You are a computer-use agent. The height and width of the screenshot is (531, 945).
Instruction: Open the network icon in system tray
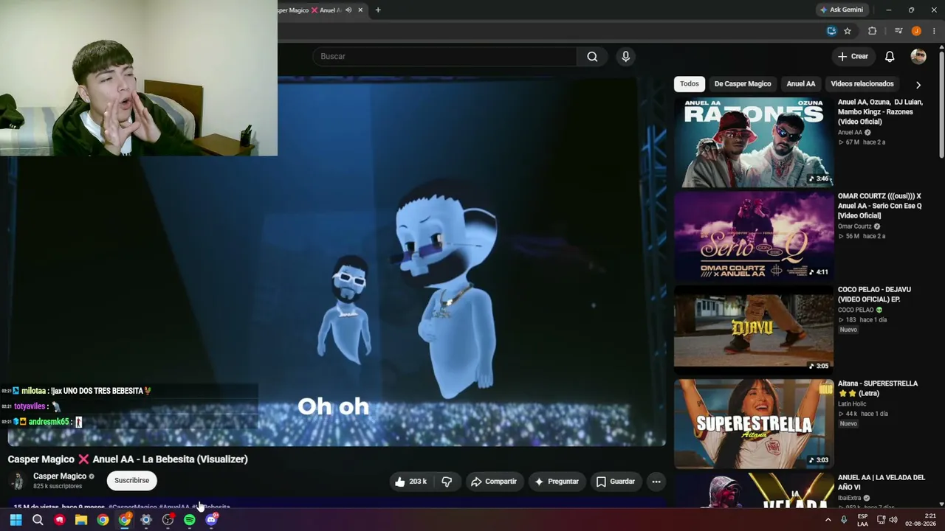[880, 520]
